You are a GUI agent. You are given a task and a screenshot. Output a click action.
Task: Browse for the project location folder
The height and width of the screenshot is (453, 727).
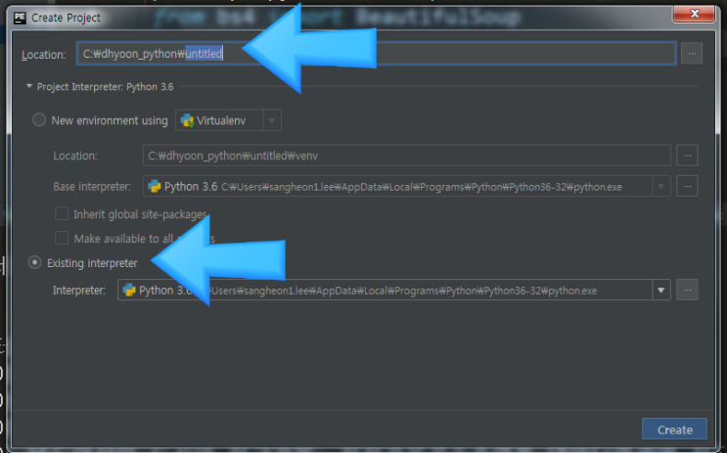click(x=692, y=54)
